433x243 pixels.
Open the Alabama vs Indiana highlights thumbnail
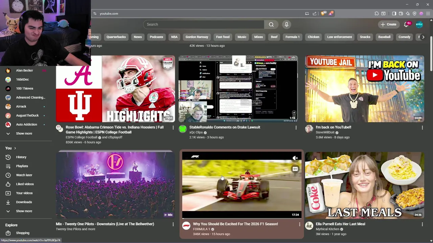click(x=115, y=89)
